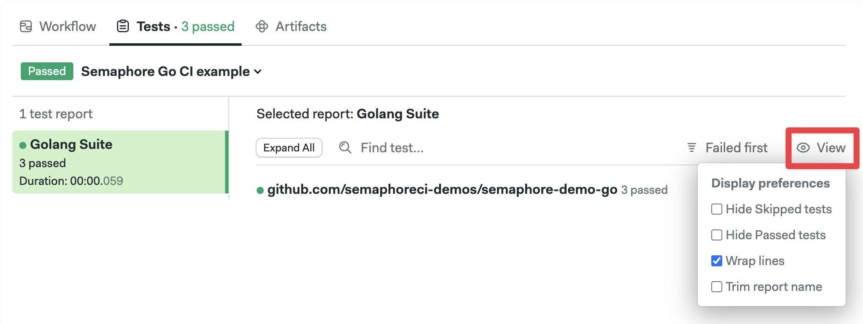Enable Hide Skipped tests checkbox
Image resolution: width=863 pixels, height=324 pixels.
[x=717, y=209]
